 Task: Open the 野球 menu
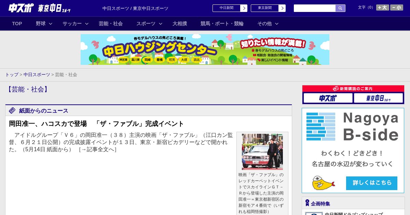click(x=41, y=24)
